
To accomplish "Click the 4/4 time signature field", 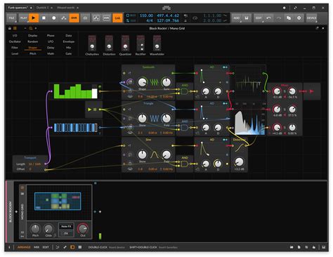I will coord(150,20).
